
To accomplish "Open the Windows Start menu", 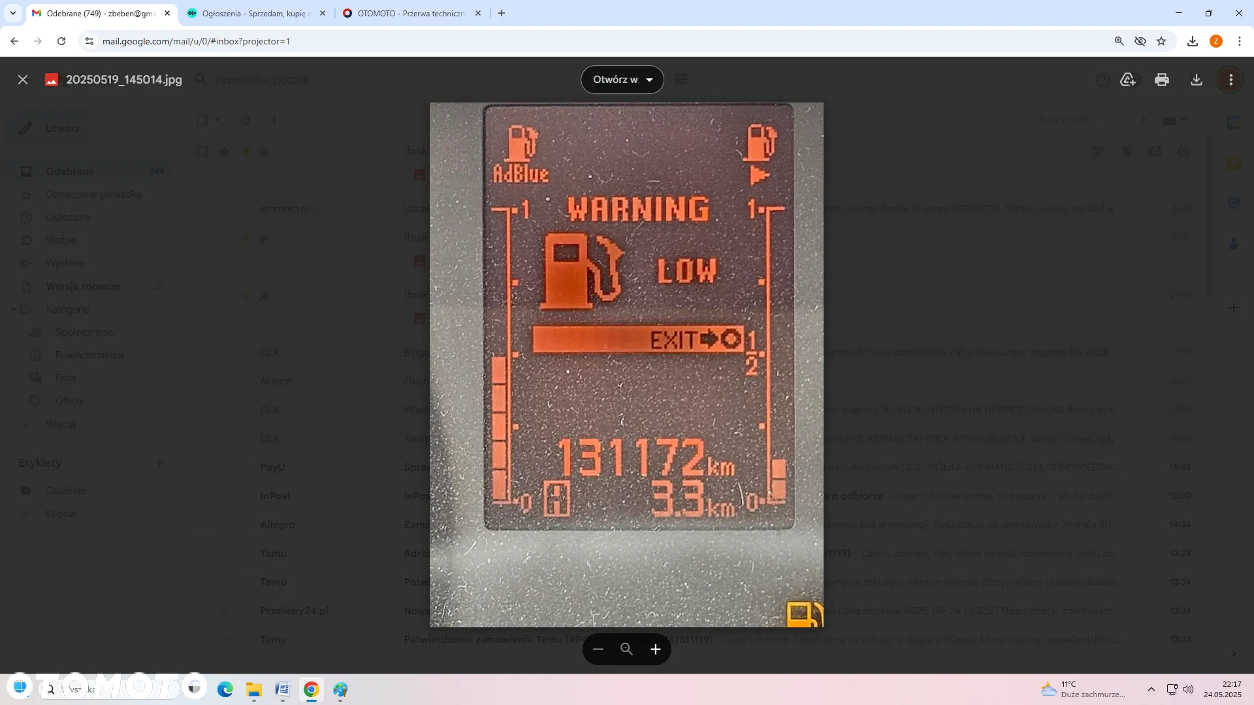I will click(x=20, y=687).
